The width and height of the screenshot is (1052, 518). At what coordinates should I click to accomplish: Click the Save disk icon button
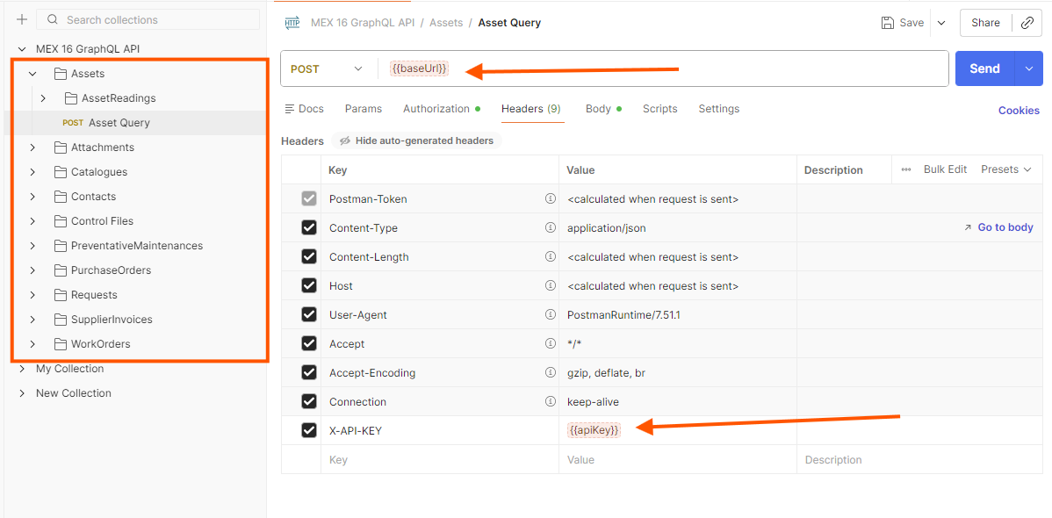[x=888, y=23]
